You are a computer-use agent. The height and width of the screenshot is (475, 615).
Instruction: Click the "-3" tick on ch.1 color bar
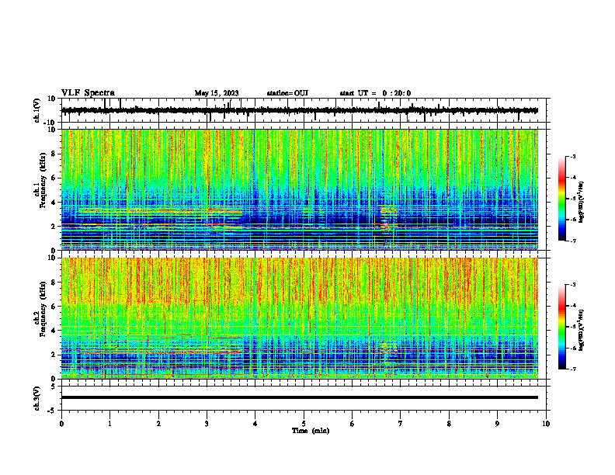click(573, 156)
